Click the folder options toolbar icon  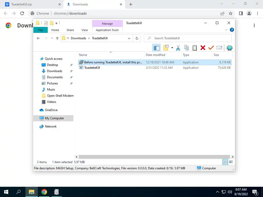(166, 48)
